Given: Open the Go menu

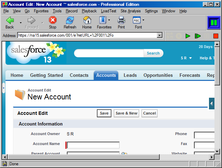Looking at the screenshot, I should (27, 11).
